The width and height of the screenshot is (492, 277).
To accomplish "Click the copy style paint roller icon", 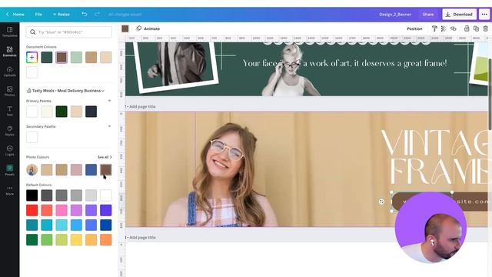I will click(x=434, y=28).
